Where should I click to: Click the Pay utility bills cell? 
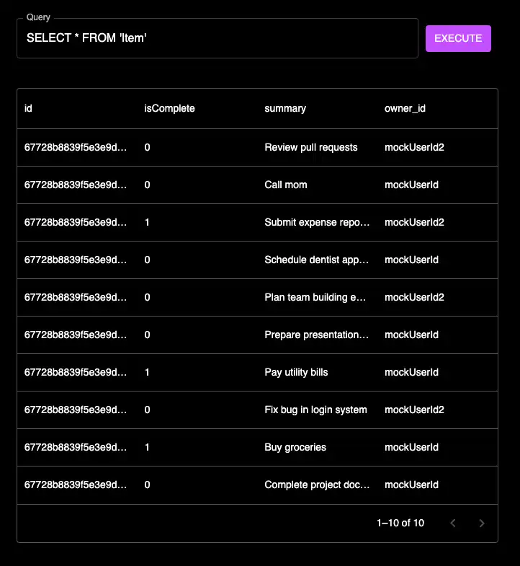pyautogui.click(x=297, y=372)
